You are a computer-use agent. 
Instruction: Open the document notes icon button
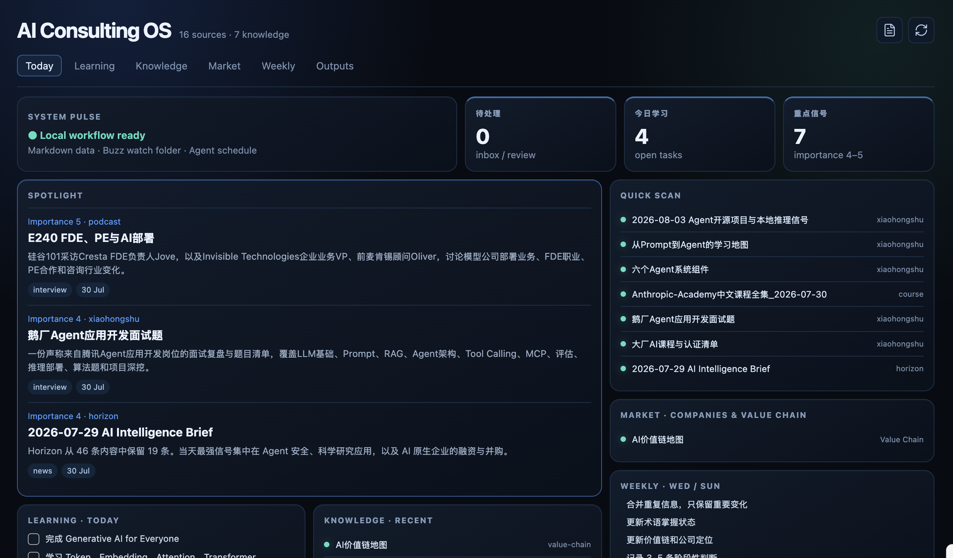(889, 30)
